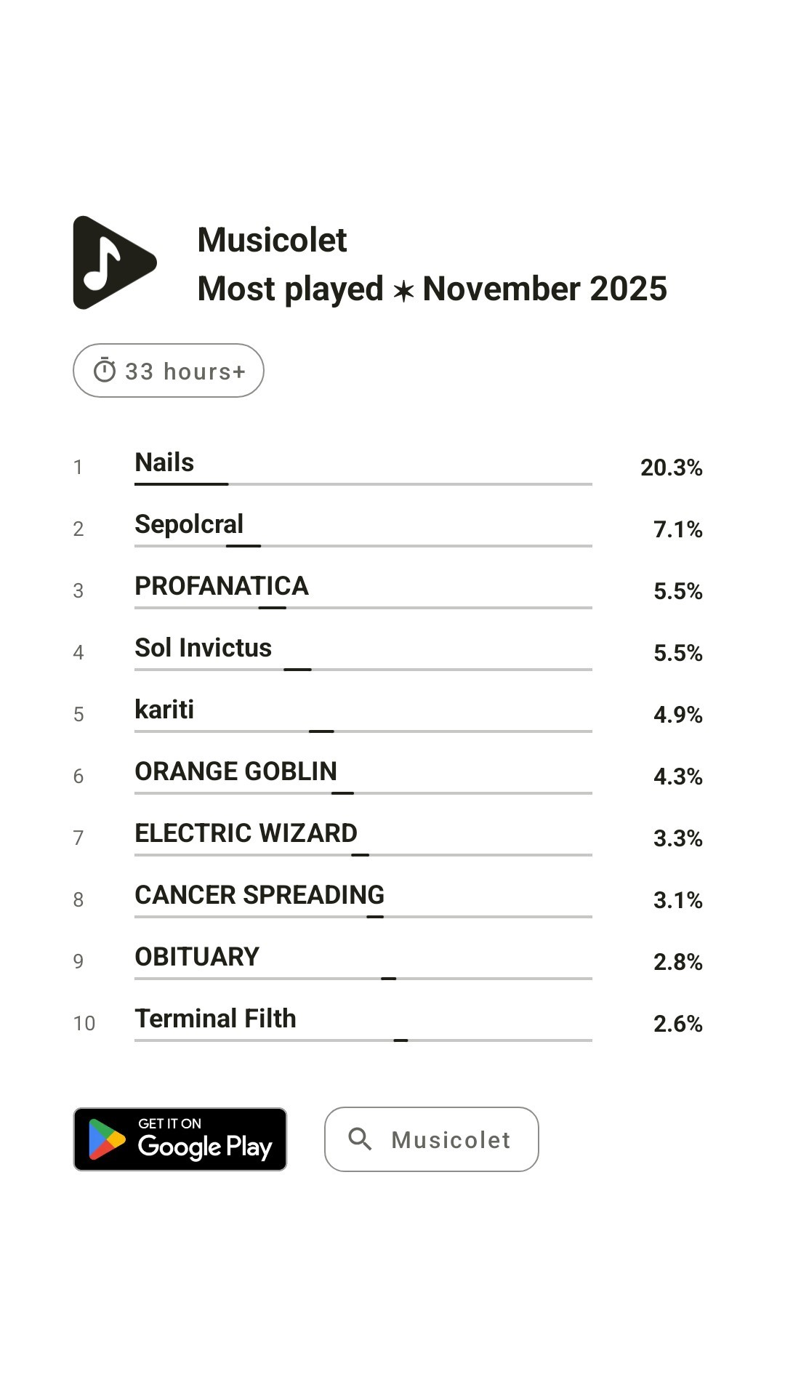785x1396 pixels.
Task: Click the Musicolet app logo icon
Action: [x=114, y=262]
